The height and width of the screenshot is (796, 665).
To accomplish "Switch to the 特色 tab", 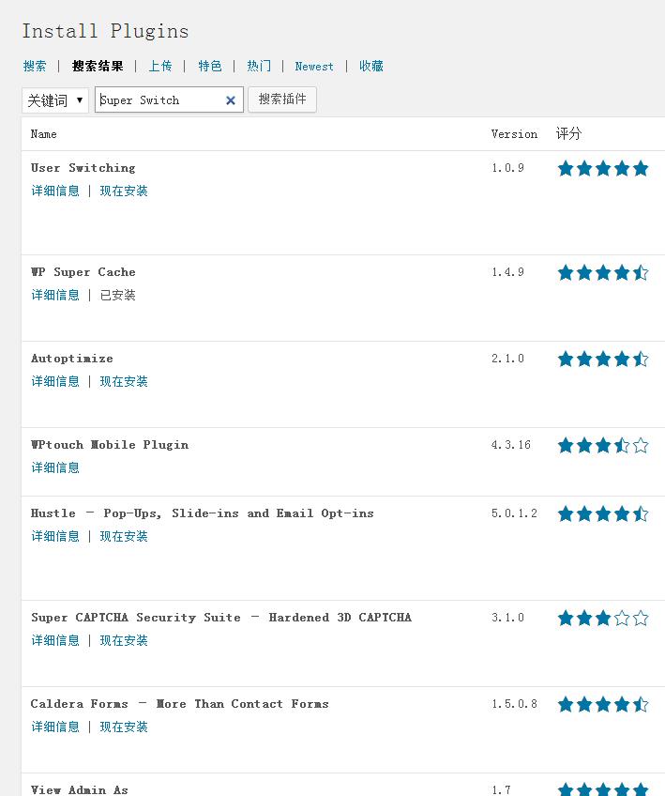I will pyautogui.click(x=210, y=66).
